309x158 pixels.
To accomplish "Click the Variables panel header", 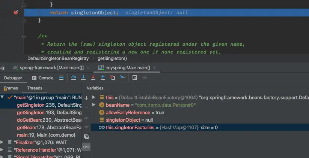I will pyautogui.click(x=95, y=88).
